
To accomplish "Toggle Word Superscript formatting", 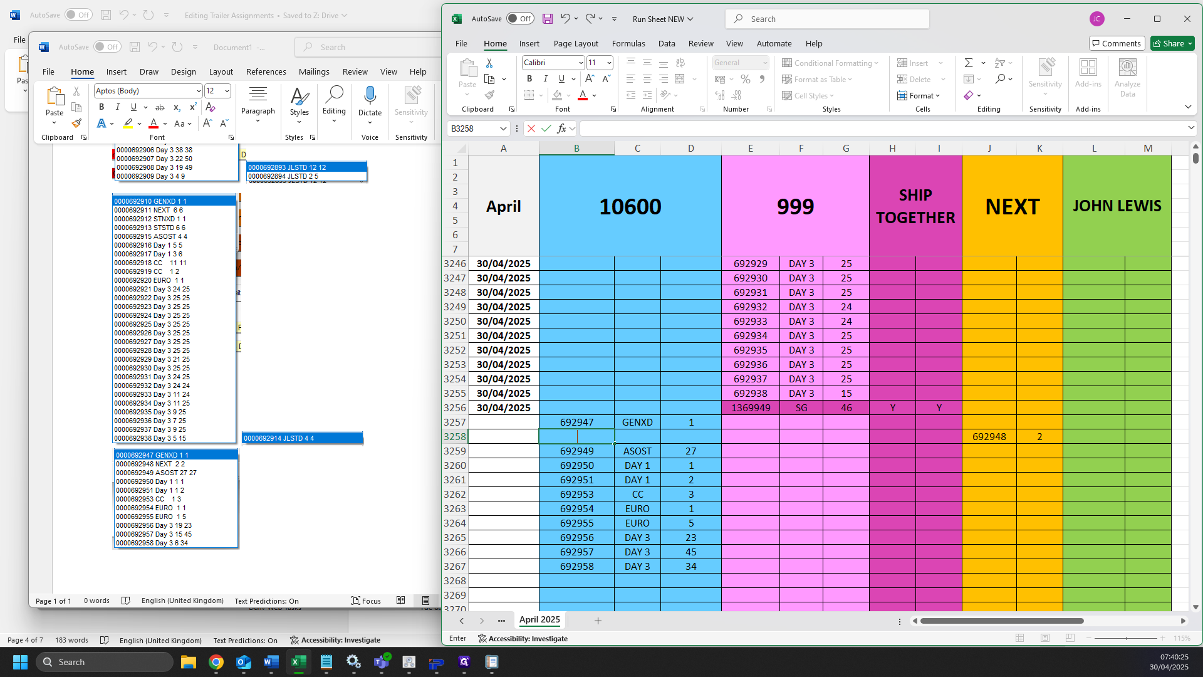I will [x=193, y=107].
